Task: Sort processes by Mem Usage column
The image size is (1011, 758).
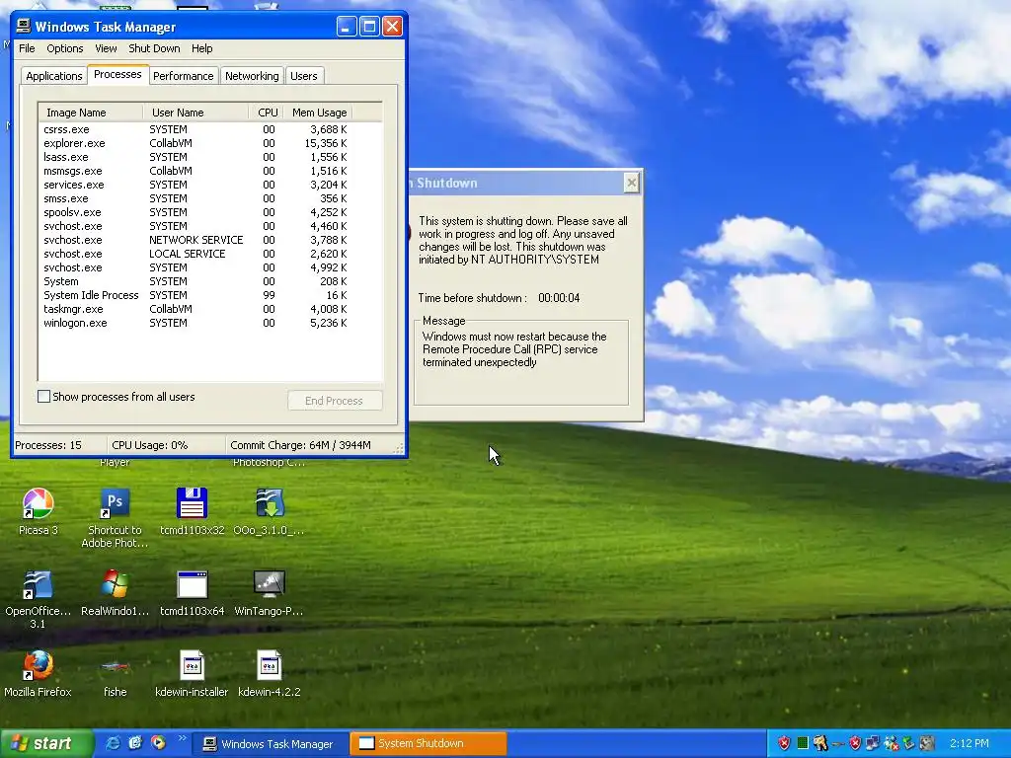Action: 319,113
